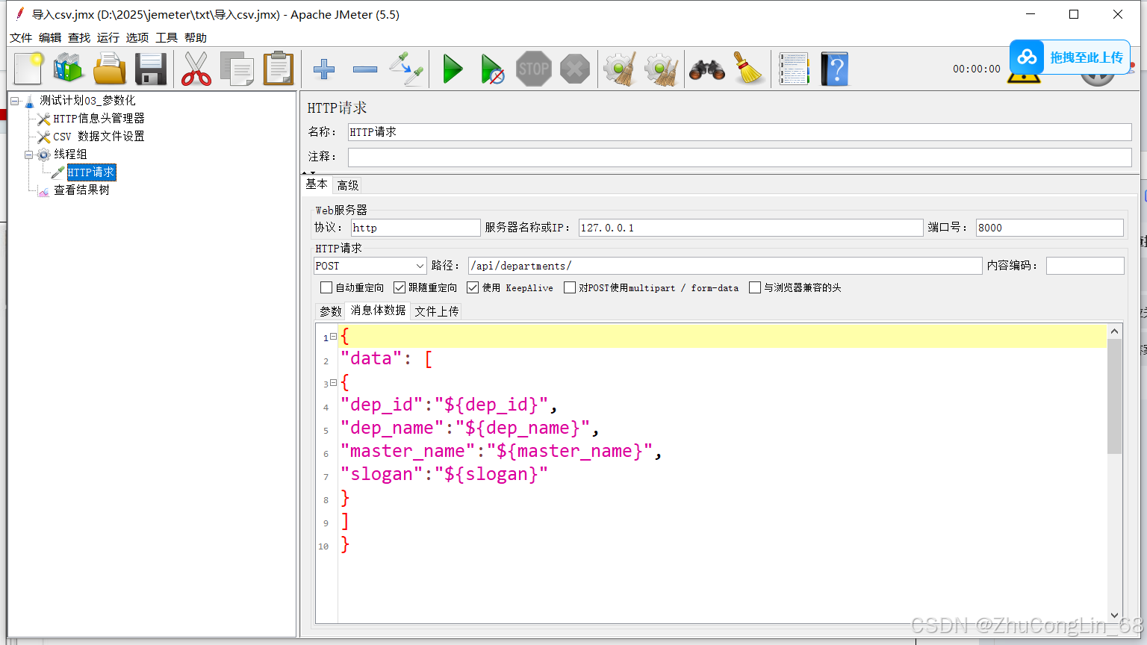Save the test plan with floppy icon

[151, 69]
